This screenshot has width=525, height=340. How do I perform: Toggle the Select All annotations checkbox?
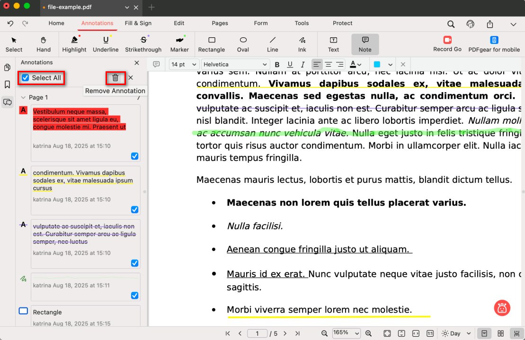pos(25,77)
